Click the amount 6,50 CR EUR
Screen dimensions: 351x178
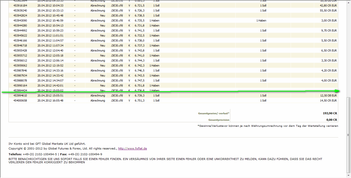[329, 50]
